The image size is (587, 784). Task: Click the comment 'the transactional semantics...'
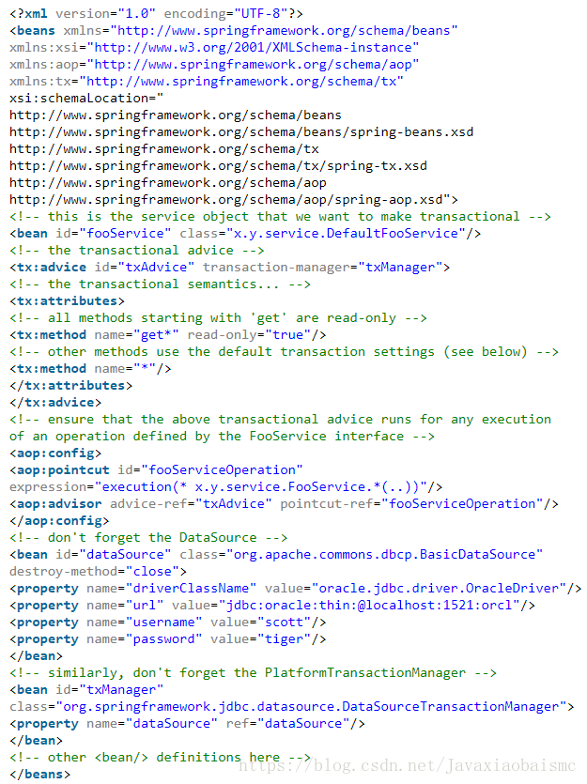pyautogui.click(x=160, y=284)
